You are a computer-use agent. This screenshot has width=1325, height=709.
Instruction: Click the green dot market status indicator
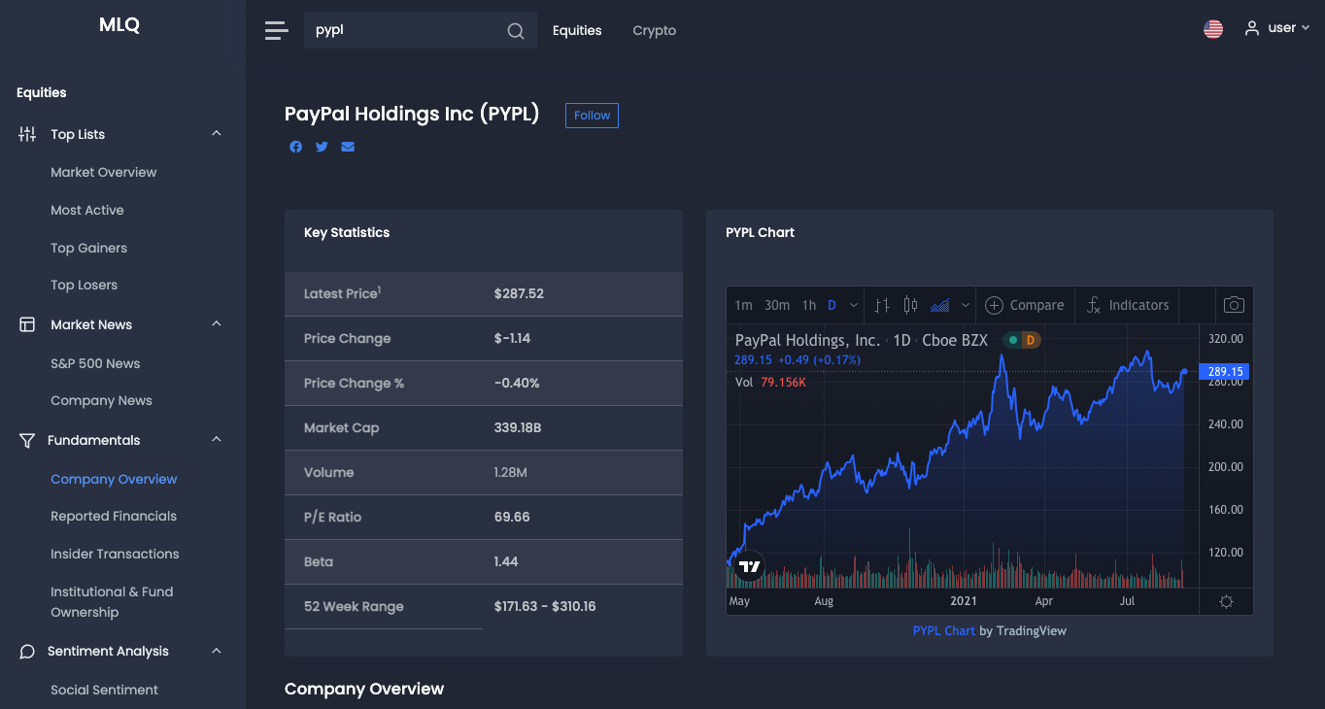click(x=1012, y=340)
